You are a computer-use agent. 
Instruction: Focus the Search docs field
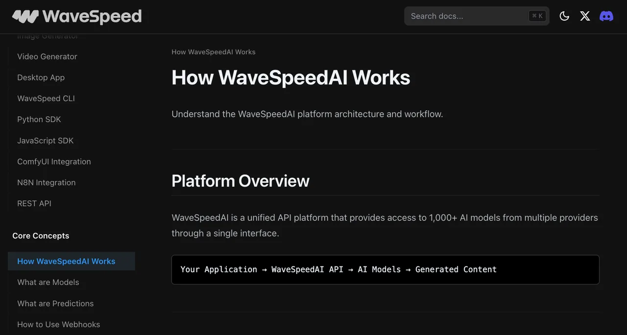tap(477, 16)
